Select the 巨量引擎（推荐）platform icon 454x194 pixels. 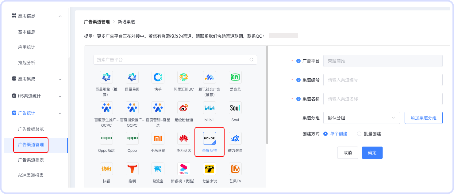point(106,77)
